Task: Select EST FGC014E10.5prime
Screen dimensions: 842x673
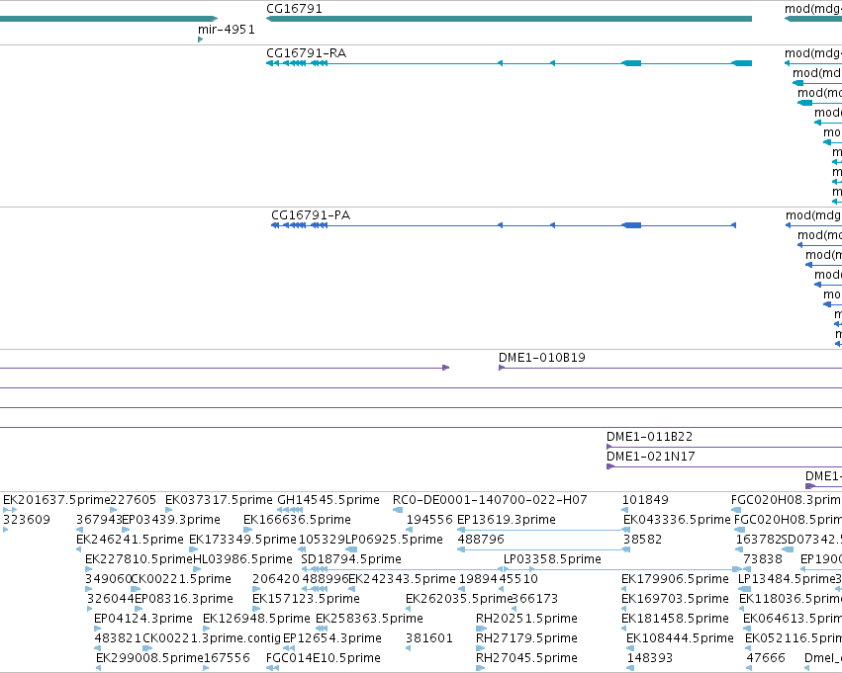Action: pyautogui.click(x=324, y=658)
